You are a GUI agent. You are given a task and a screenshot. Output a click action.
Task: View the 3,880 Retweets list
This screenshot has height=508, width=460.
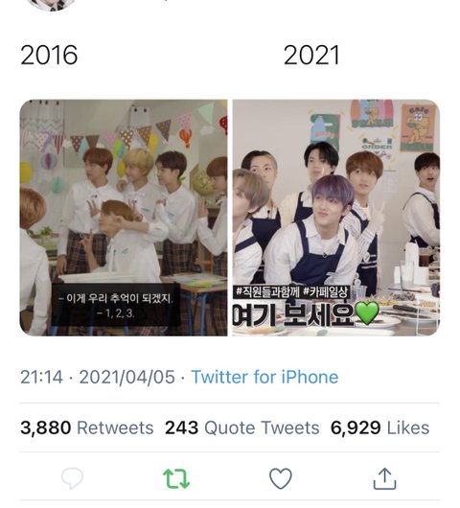tap(87, 427)
